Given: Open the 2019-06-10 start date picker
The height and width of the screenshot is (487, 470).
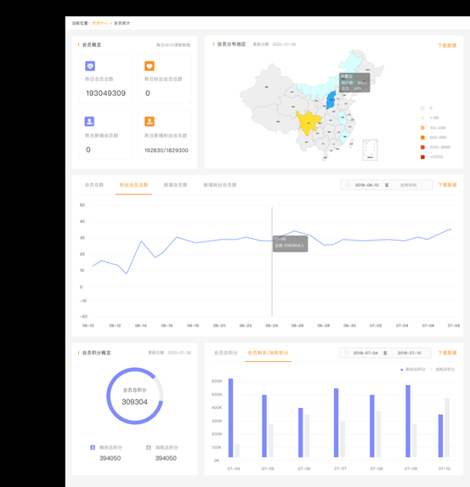Looking at the screenshot, I should [367, 185].
